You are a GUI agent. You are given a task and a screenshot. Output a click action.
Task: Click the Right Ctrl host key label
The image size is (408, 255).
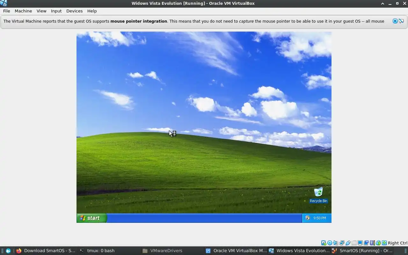click(x=397, y=243)
